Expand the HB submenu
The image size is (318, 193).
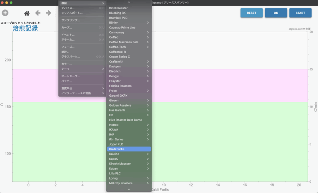coord(129,115)
